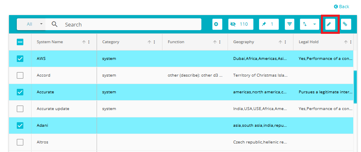
Task: Click the vertical scrollbar thumb
Action: click(355, 87)
